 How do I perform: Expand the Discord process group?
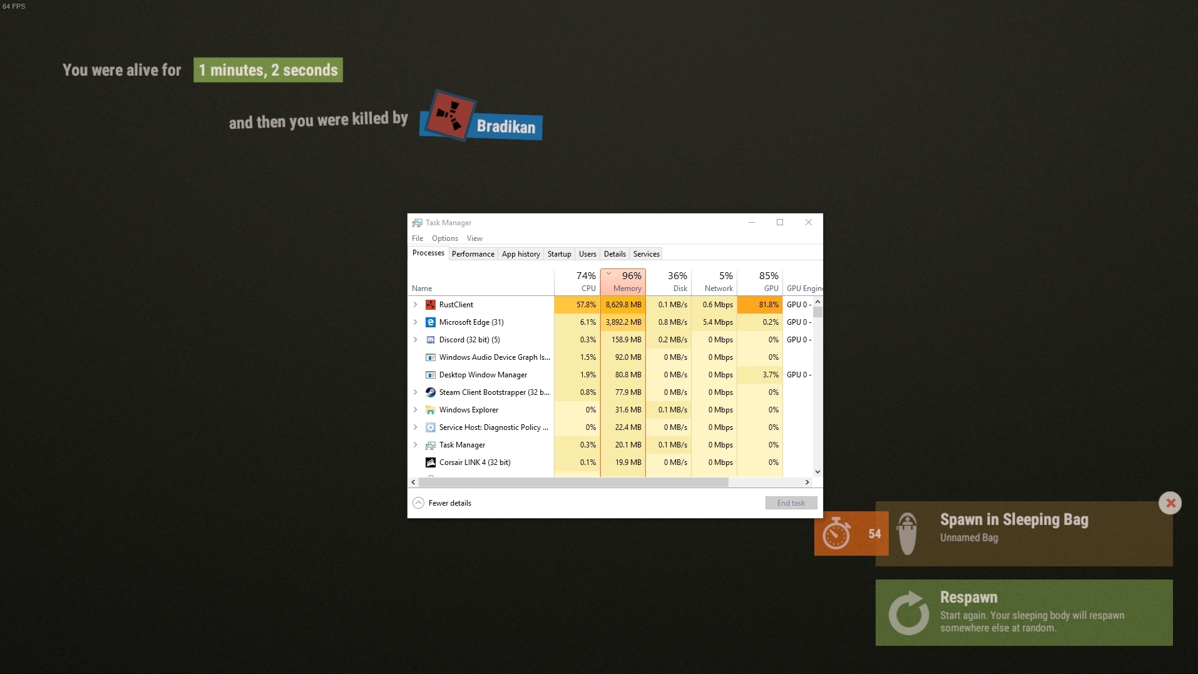(416, 340)
